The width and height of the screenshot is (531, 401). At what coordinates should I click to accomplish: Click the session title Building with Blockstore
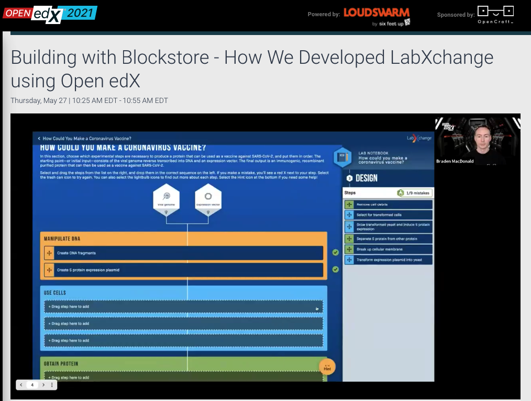coord(252,69)
